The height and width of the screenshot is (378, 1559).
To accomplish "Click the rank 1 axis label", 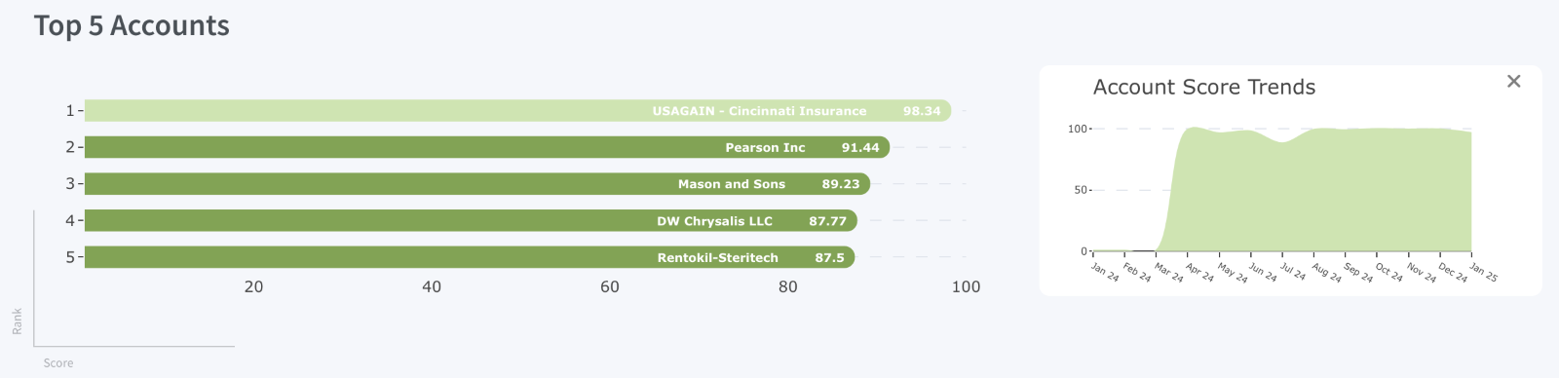I will [69, 111].
